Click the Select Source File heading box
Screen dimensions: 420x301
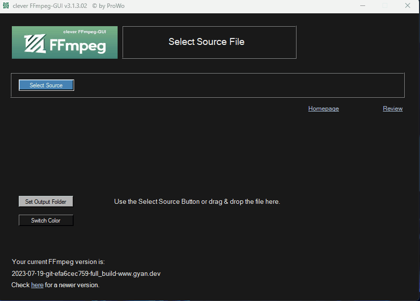209,42
